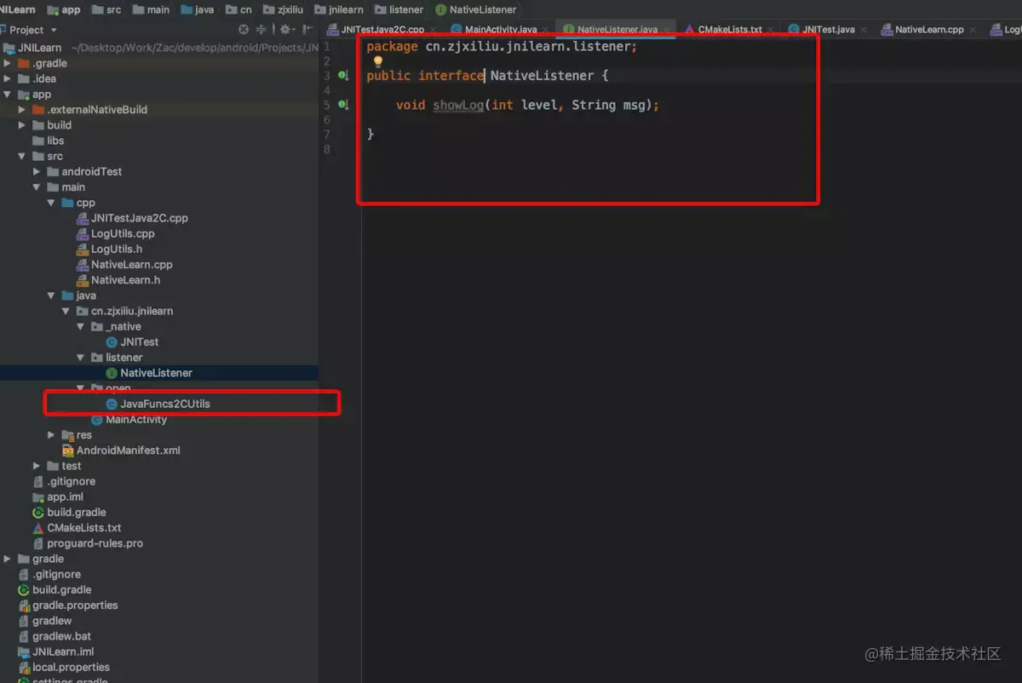Collapse the cpp folder arrow
This screenshot has width=1022, height=683.
pyautogui.click(x=52, y=203)
